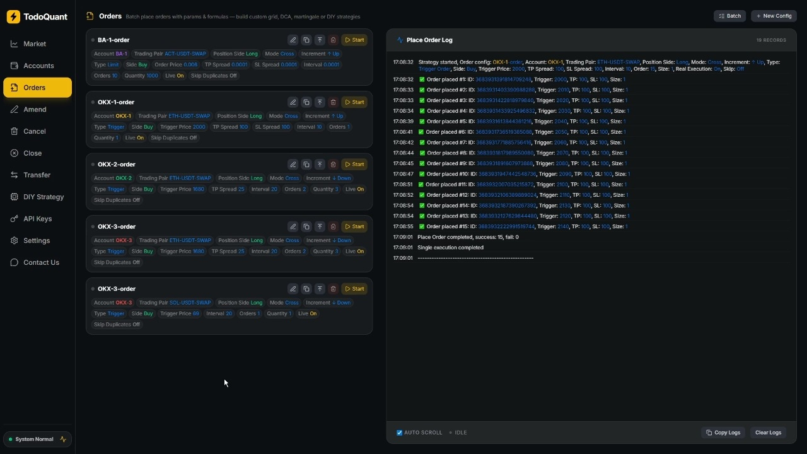Clear the order logs
This screenshot has height=454, width=807.
[768, 433]
